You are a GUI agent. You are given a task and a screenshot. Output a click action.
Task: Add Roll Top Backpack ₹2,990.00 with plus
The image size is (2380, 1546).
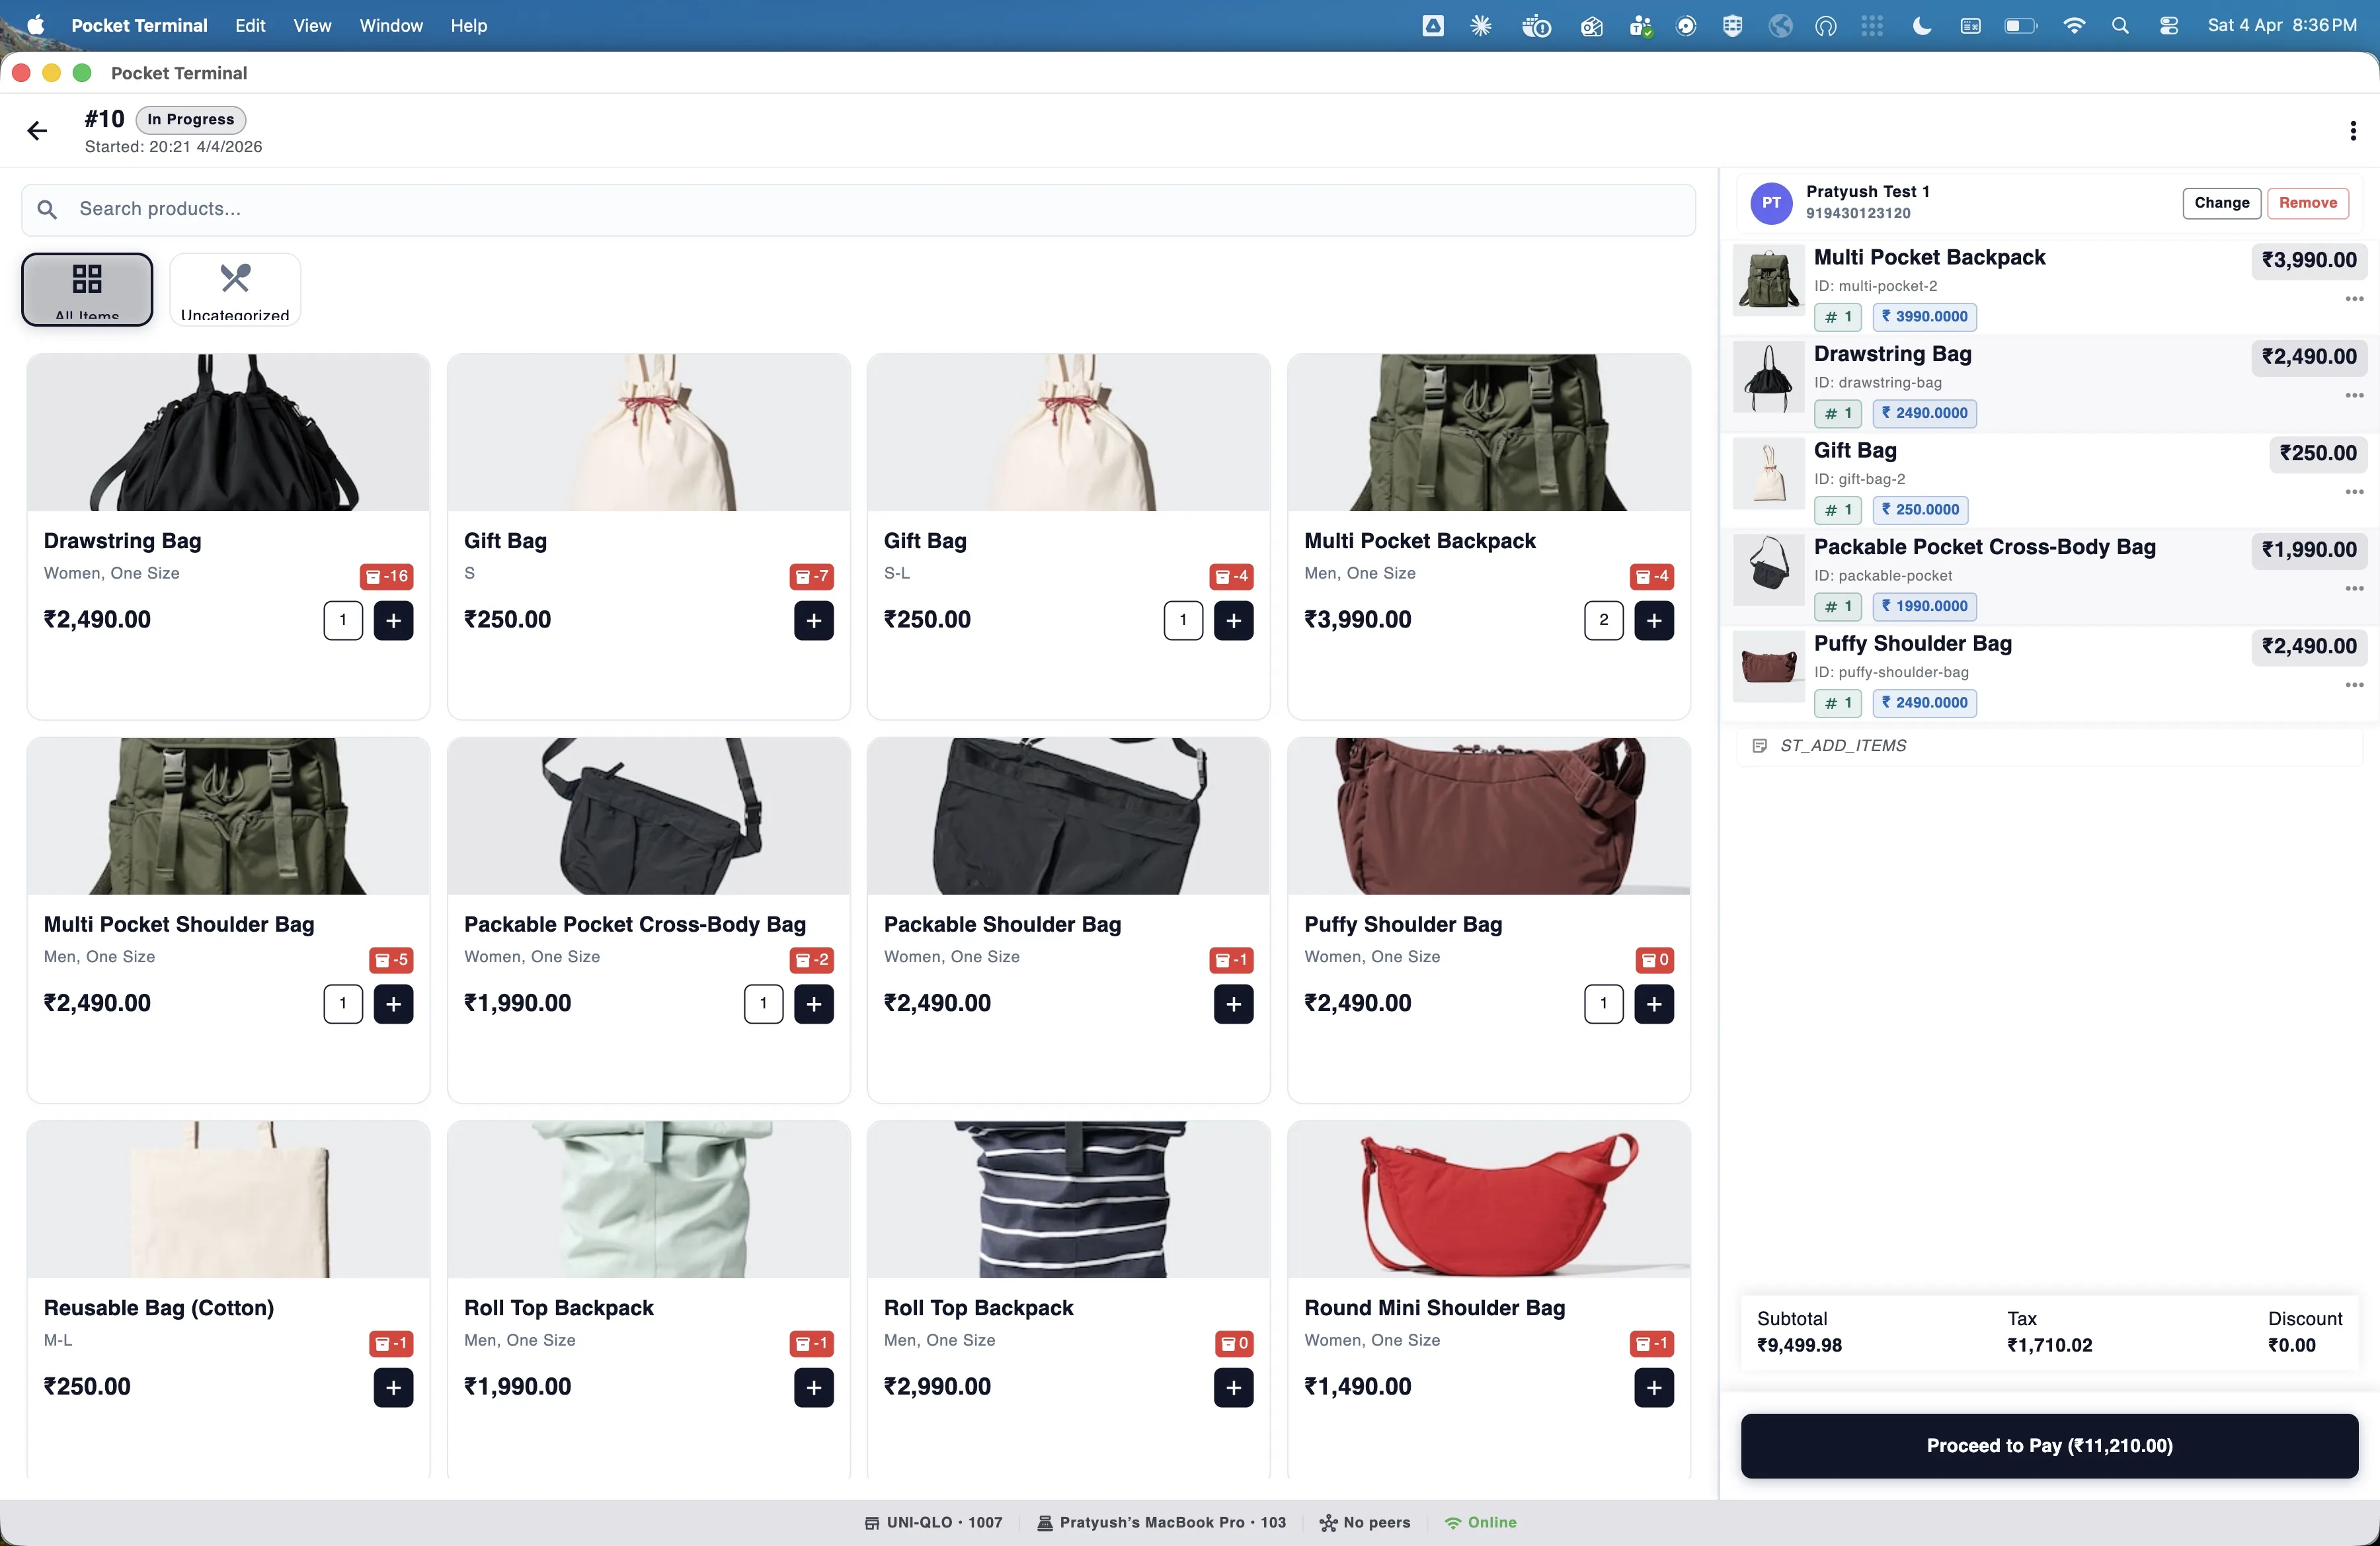[x=1233, y=1387]
